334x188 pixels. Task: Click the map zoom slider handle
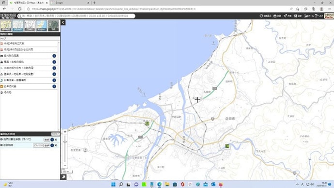[65, 141]
